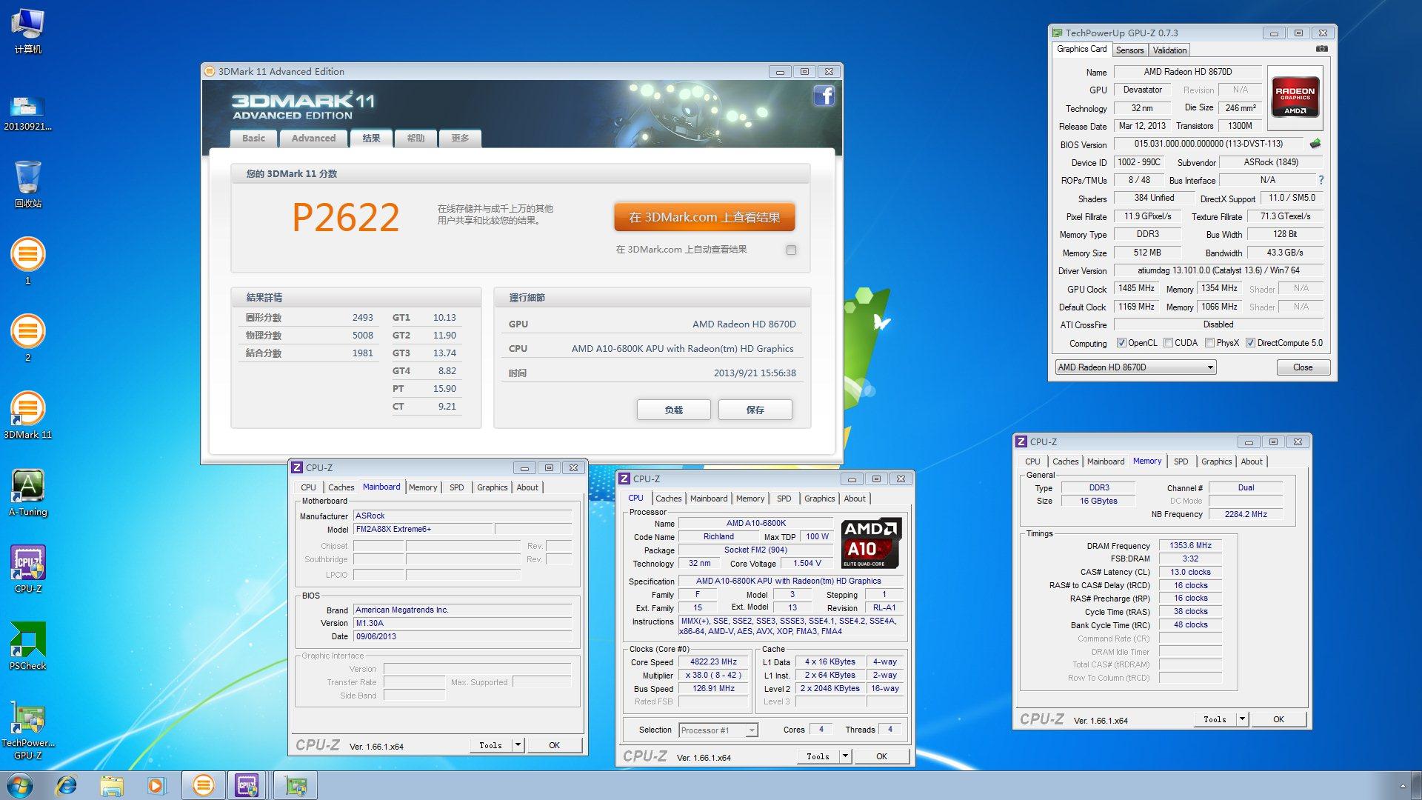This screenshot has height=800, width=1422.
Task: Switch to CPU-Z taskbar button
Action: [x=247, y=785]
